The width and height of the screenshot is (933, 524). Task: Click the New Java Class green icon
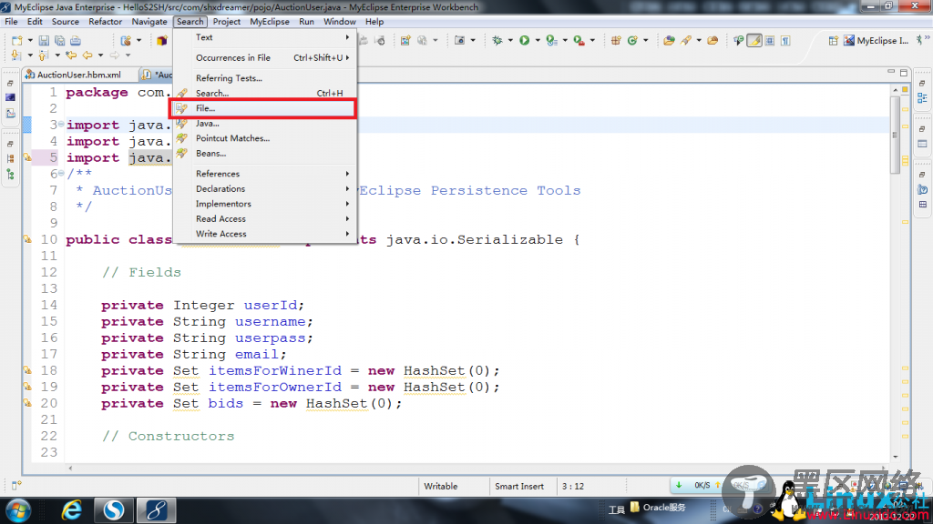[632, 40]
